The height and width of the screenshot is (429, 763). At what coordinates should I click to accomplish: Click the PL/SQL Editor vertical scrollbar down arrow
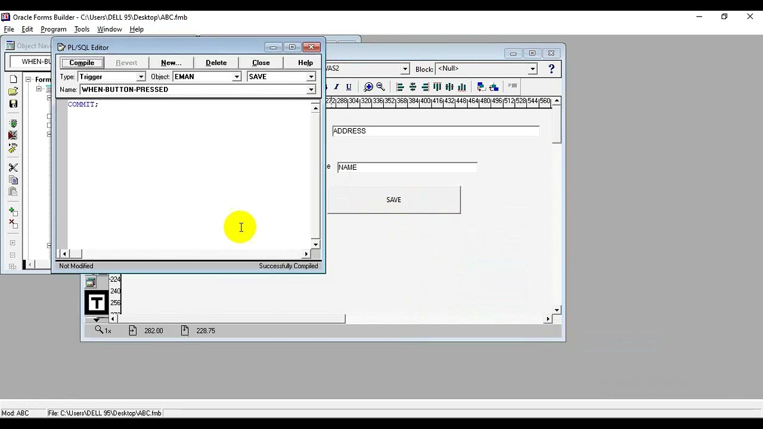click(315, 244)
